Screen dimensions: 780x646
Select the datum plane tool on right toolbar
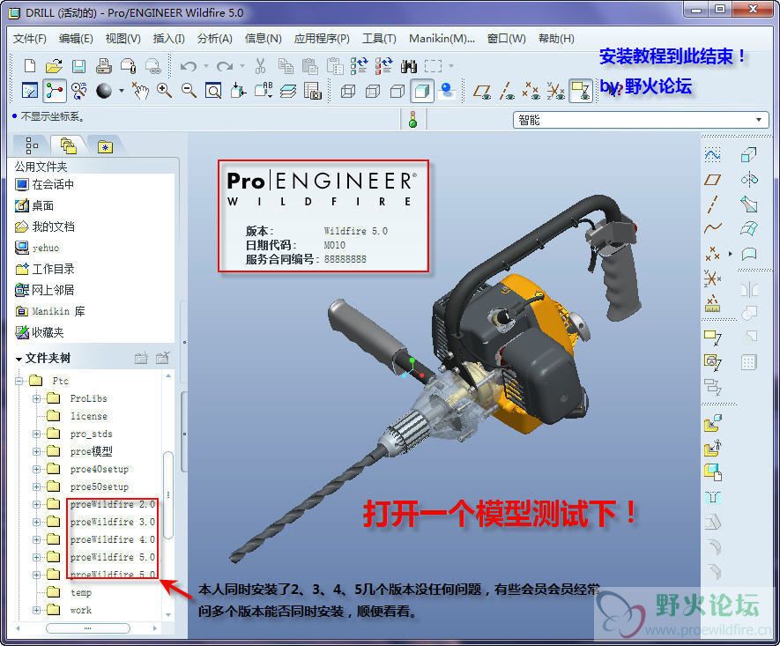712,180
